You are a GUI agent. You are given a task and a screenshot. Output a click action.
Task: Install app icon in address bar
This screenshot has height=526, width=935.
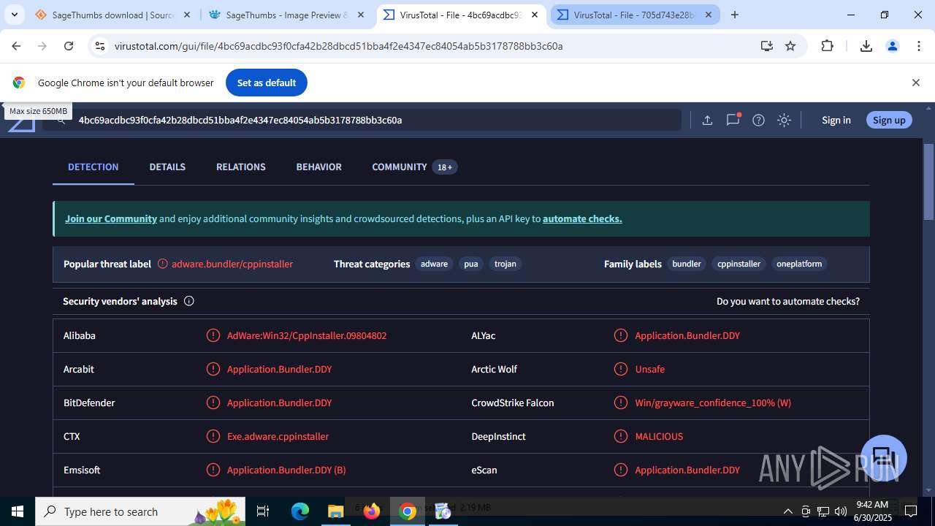point(766,46)
